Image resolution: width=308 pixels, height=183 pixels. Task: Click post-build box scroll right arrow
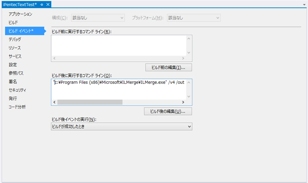tap(183, 102)
